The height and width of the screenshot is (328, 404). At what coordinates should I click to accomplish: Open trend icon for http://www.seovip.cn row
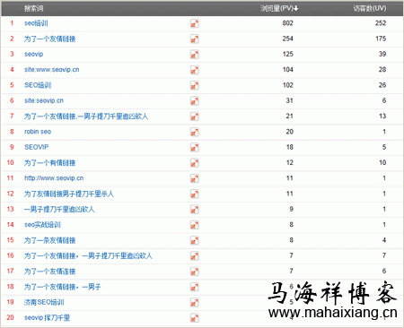click(195, 178)
